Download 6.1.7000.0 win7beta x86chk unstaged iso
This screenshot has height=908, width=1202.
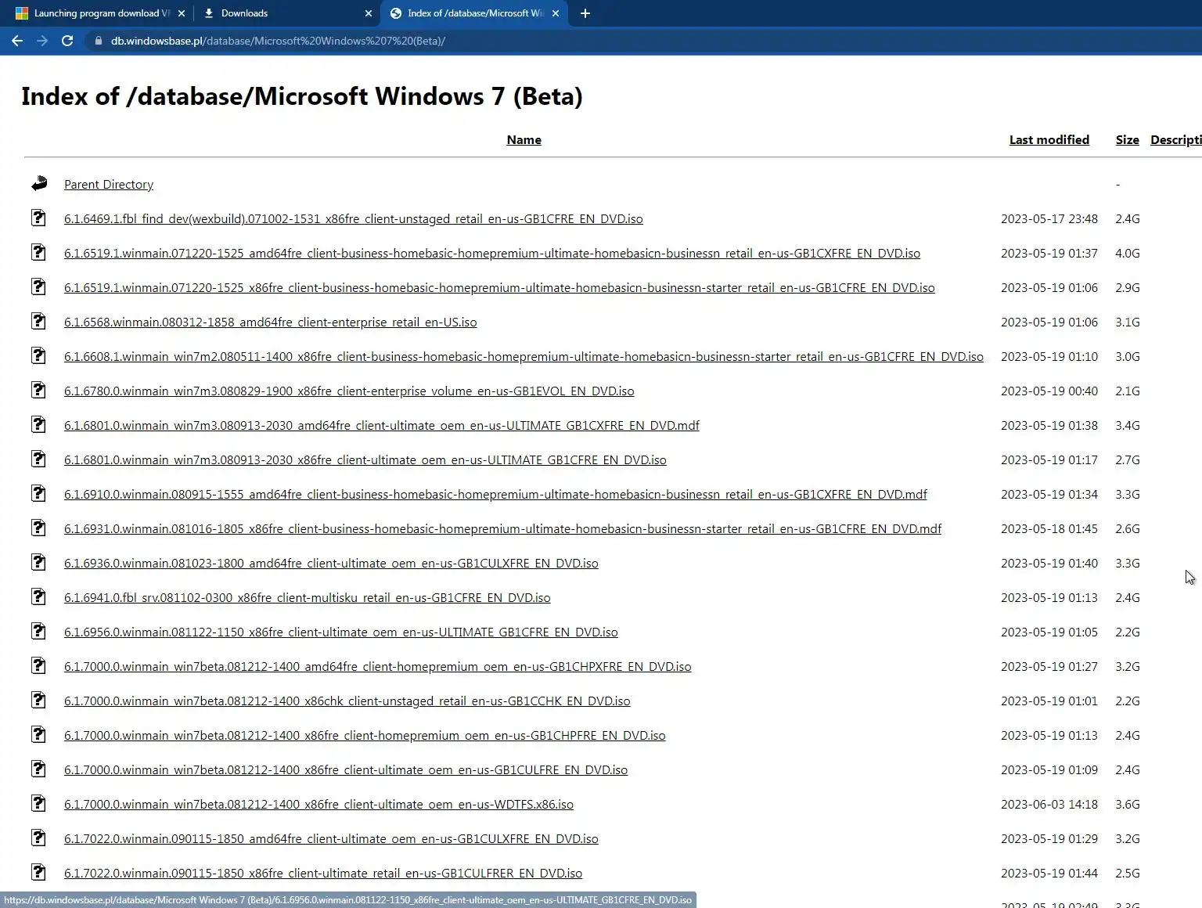[347, 701]
